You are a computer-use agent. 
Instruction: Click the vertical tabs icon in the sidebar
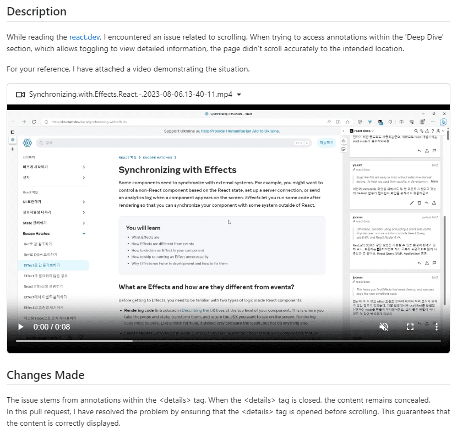[13, 132]
